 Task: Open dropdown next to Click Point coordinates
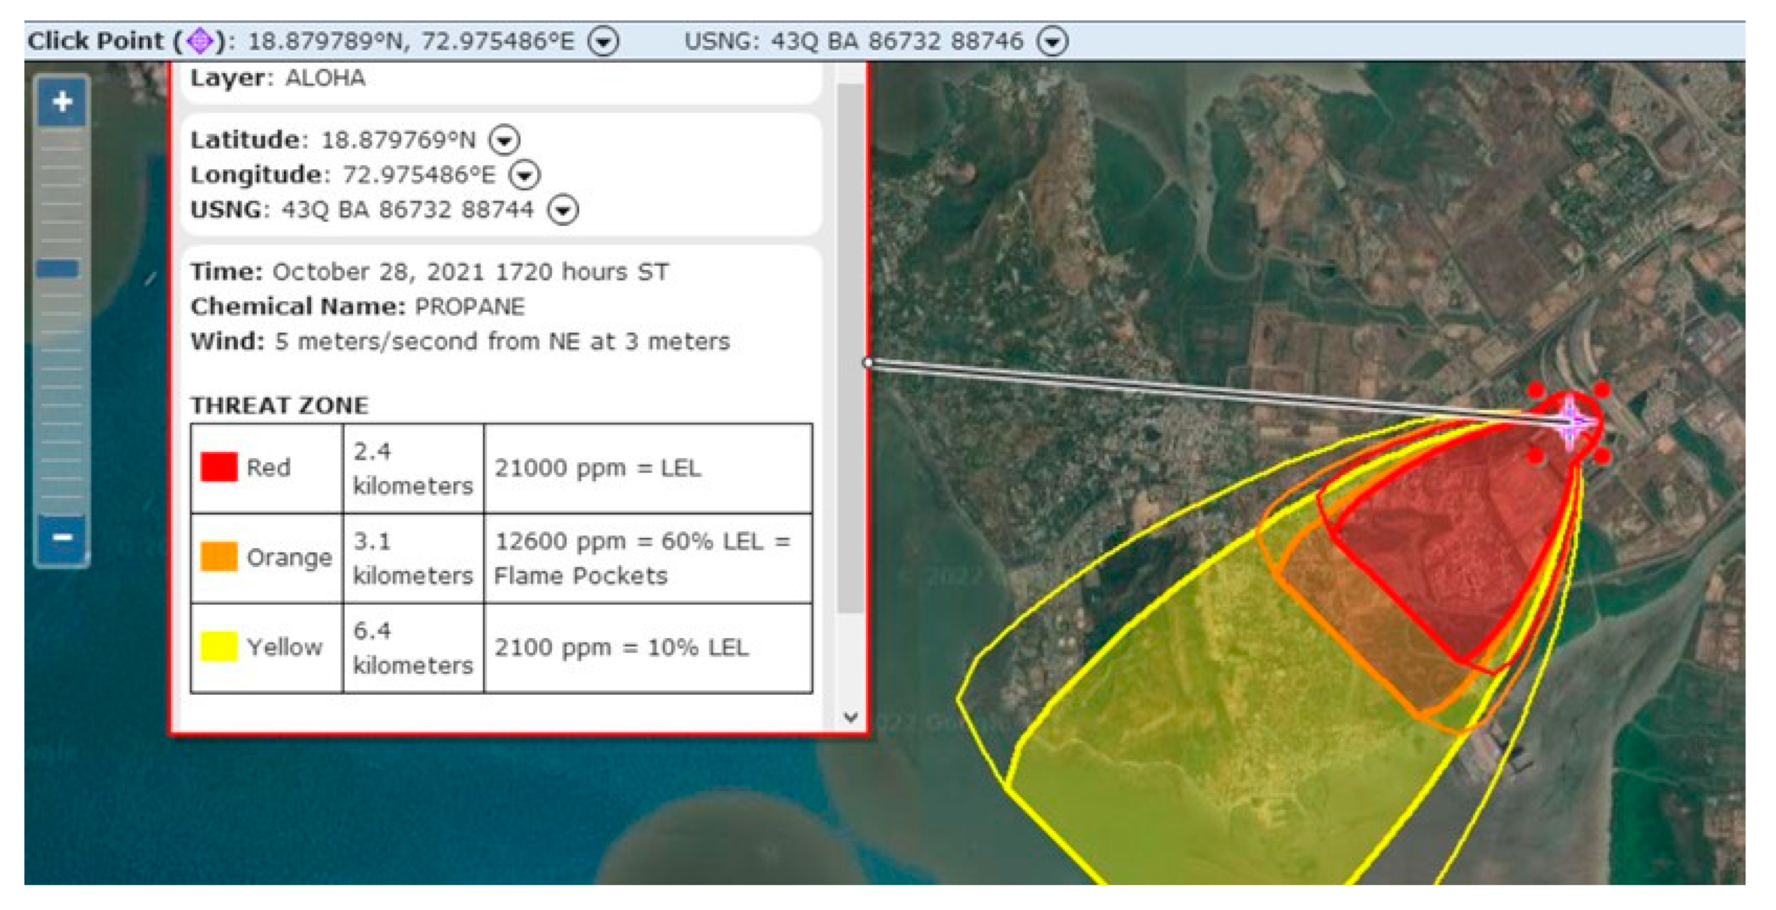(603, 42)
